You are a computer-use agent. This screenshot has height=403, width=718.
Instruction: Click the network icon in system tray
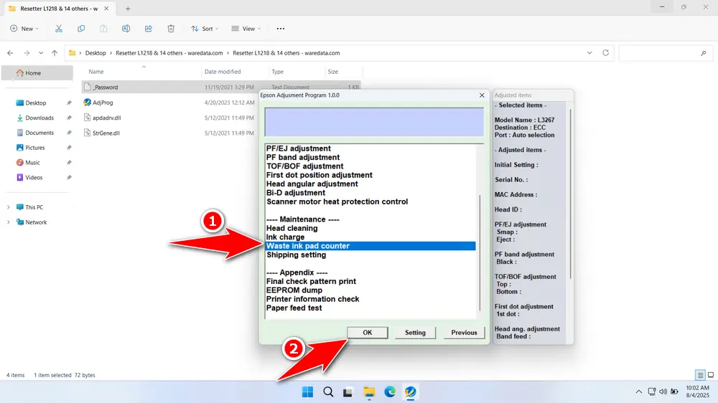[x=652, y=392]
